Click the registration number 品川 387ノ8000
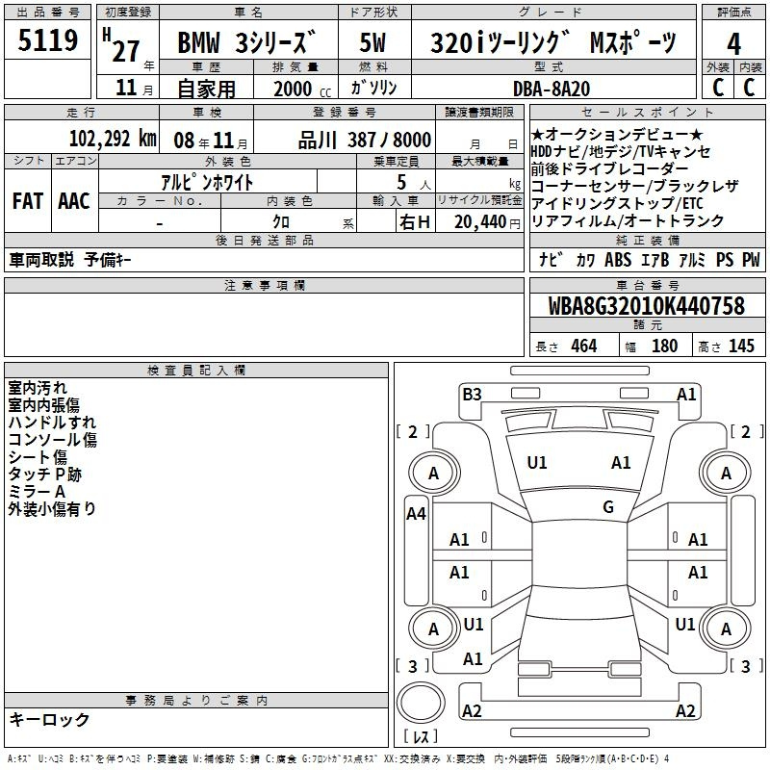This screenshot has height=770, width=770. point(365,140)
